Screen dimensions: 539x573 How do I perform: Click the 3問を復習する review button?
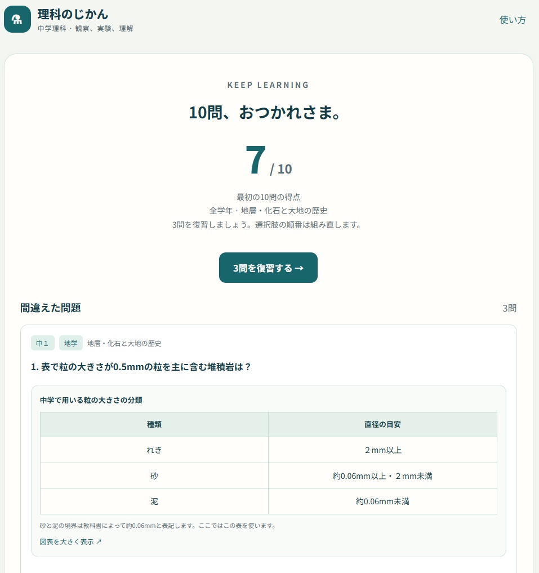click(268, 268)
